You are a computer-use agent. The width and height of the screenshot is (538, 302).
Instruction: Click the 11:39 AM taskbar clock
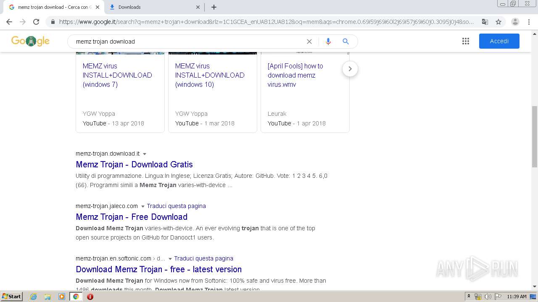[x=517, y=297]
